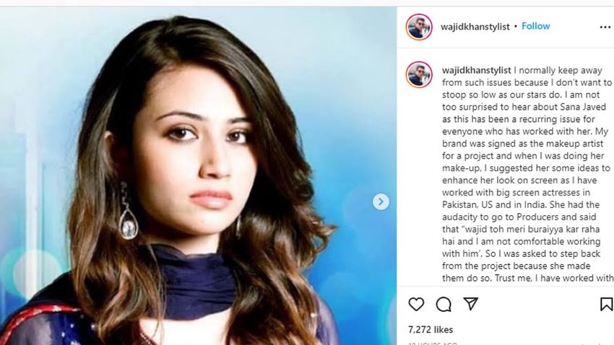
Task: Open the three-dot more options menu
Action: [x=605, y=27]
